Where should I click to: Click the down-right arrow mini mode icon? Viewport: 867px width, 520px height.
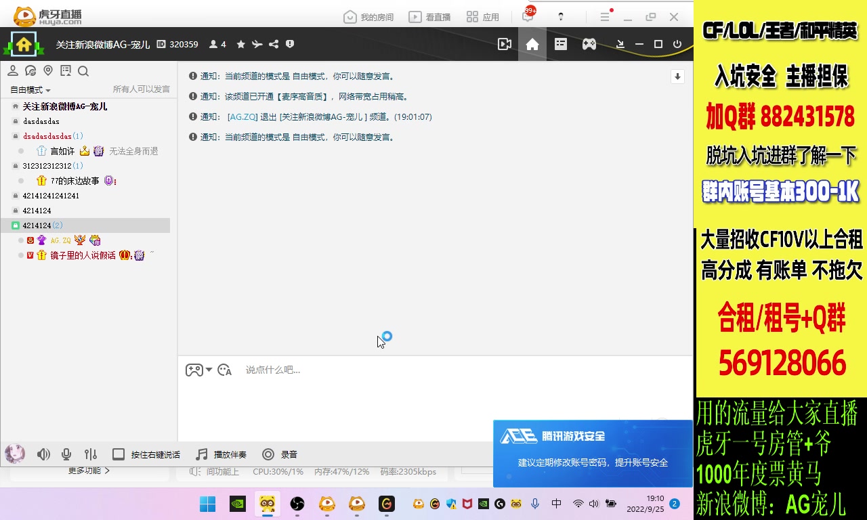click(620, 44)
